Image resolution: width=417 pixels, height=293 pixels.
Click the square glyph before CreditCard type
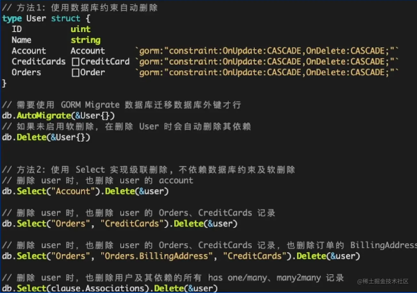point(76,62)
